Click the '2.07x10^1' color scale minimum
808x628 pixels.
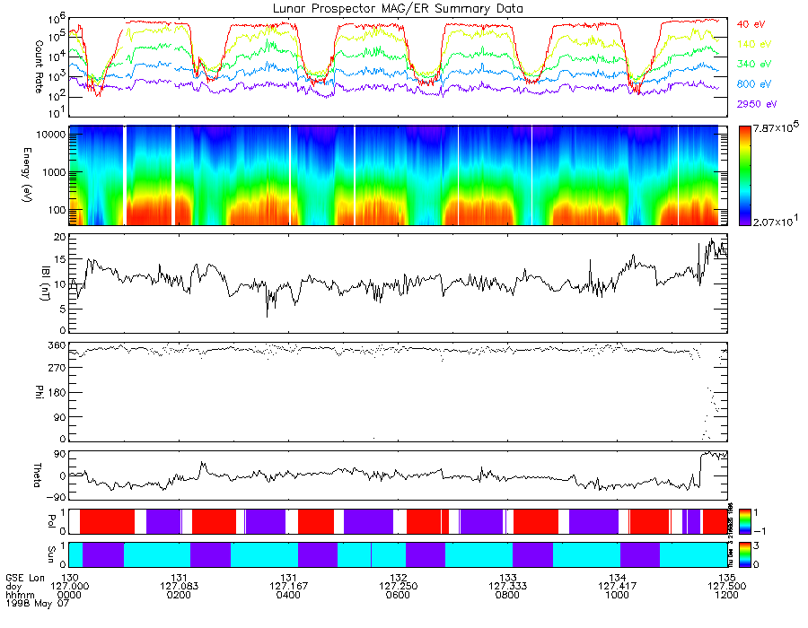776,221
